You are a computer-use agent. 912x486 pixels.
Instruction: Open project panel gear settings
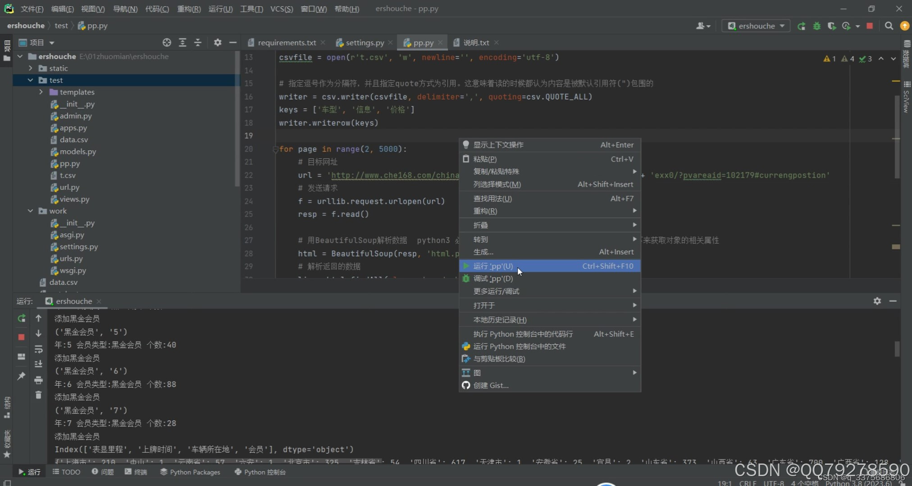click(218, 42)
